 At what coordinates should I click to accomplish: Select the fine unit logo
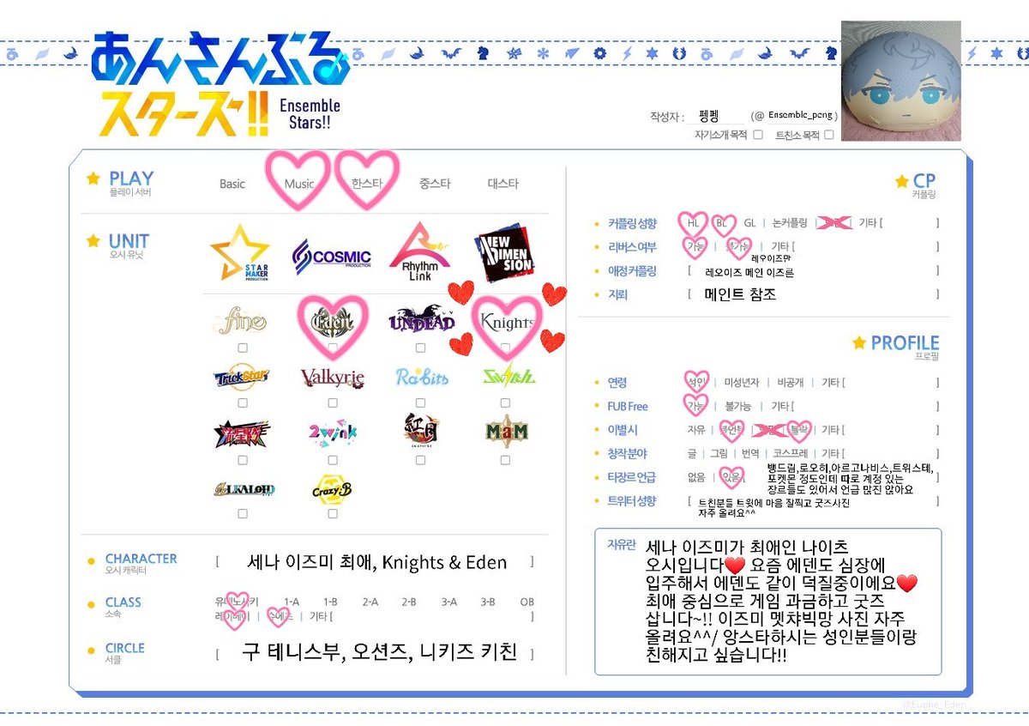(x=243, y=323)
